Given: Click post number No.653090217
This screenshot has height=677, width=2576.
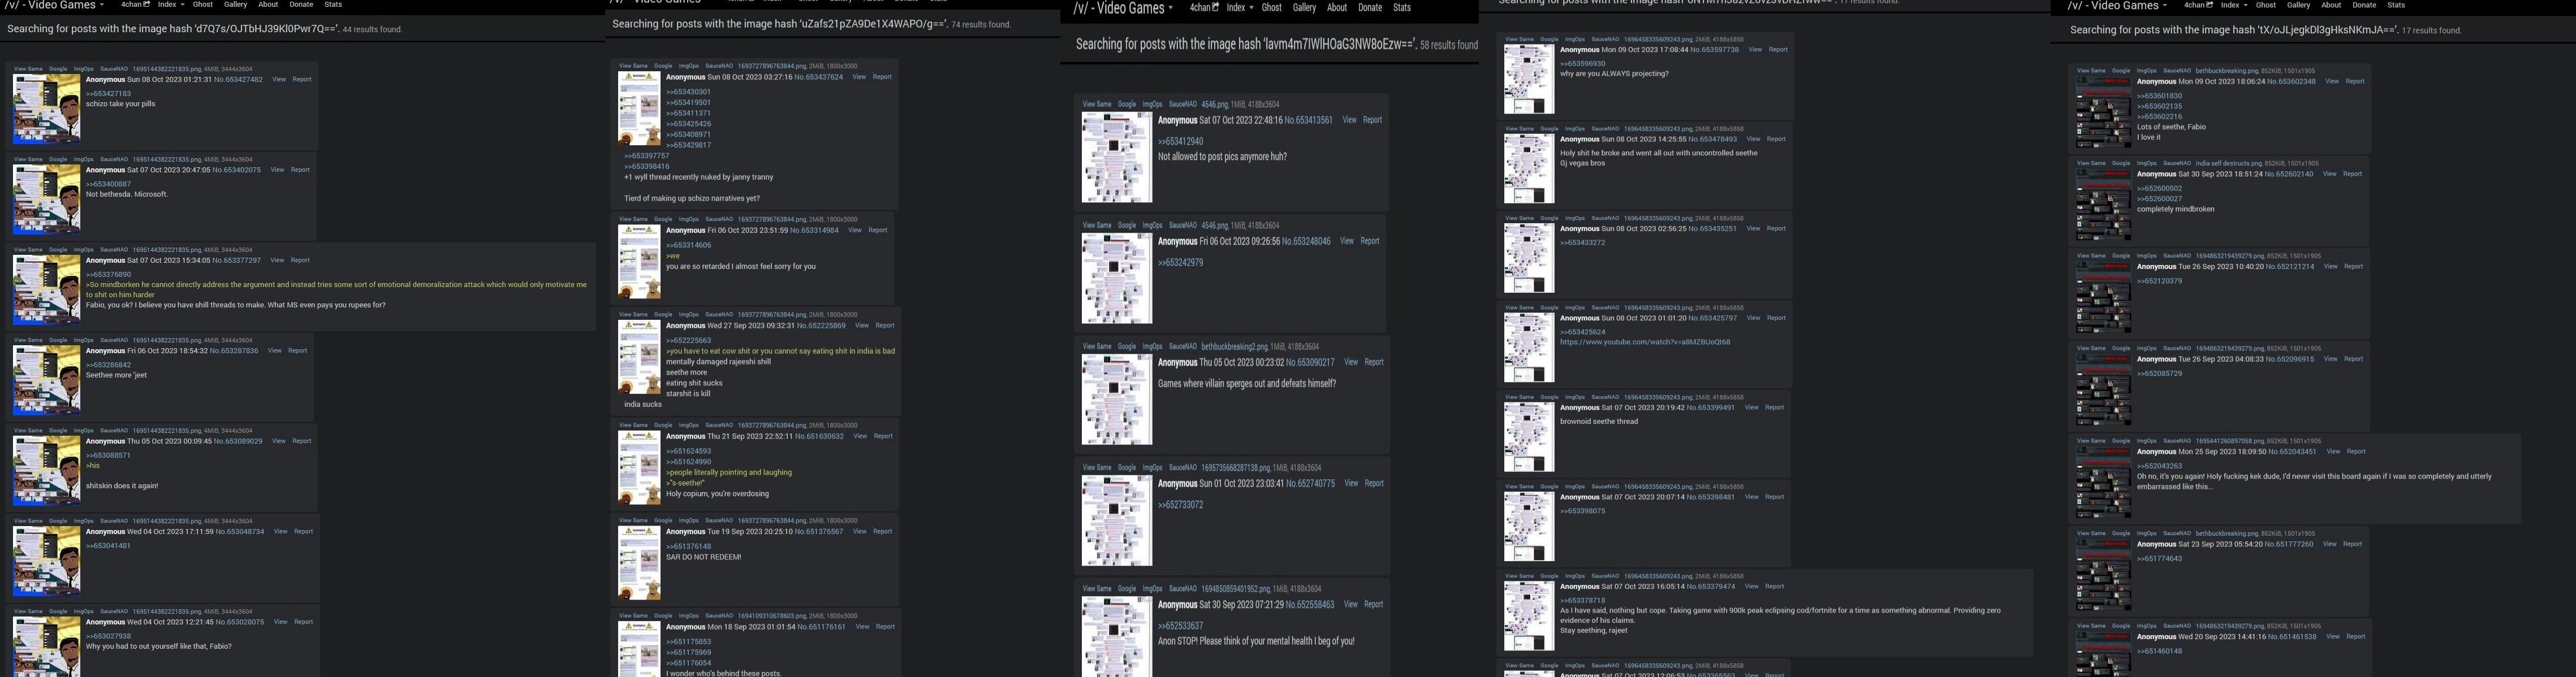Looking at the screenshot, I should [x=1309, y=362].
